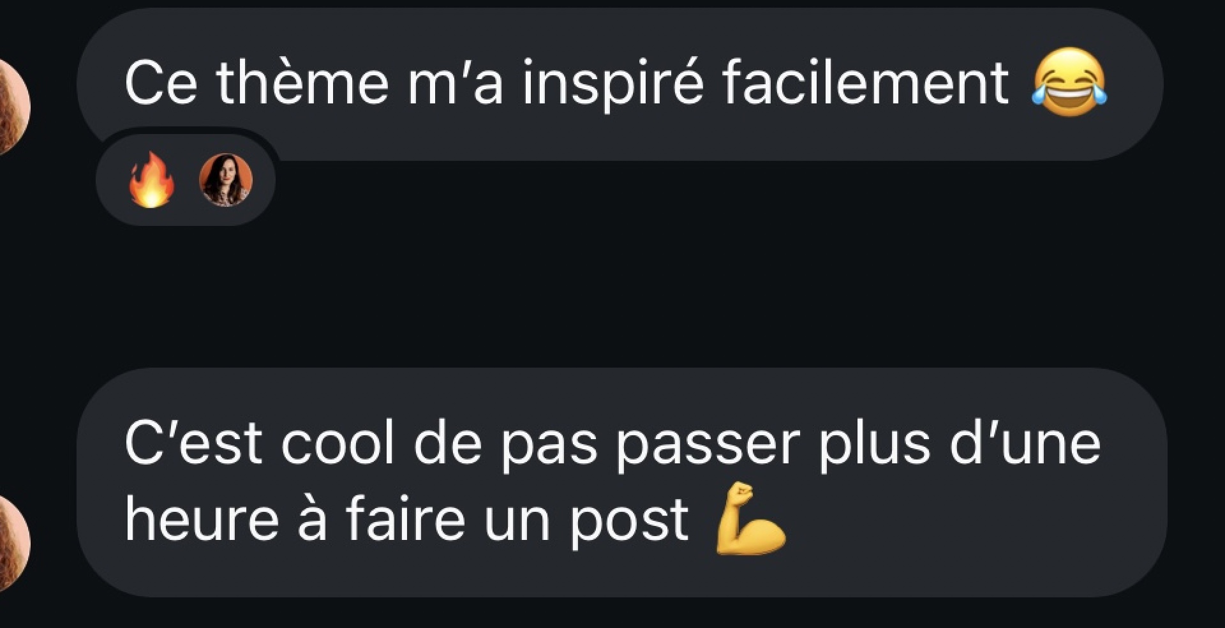Tap the fire emoji reaction

point(151,180)
